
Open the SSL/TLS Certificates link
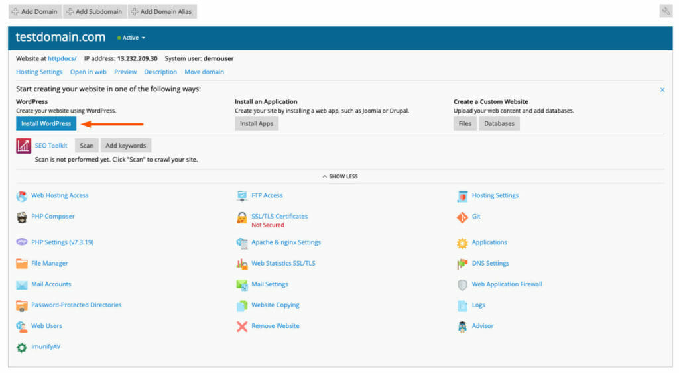tap(279, 216)
